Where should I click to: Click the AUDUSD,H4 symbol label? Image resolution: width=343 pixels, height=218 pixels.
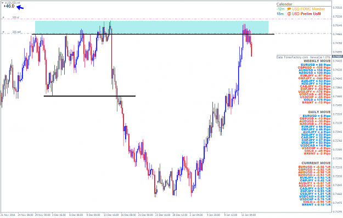point(12,3)
